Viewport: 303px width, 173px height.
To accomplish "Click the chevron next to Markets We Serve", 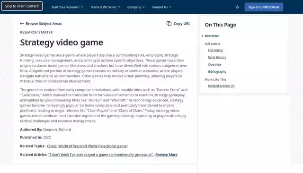I will tap(119, 7).
